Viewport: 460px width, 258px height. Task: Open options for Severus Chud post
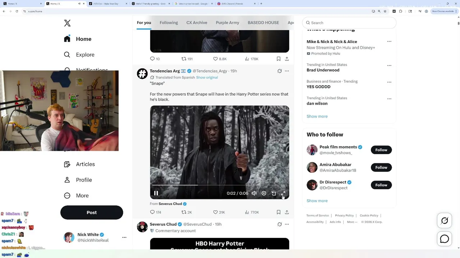pos(287,224)
